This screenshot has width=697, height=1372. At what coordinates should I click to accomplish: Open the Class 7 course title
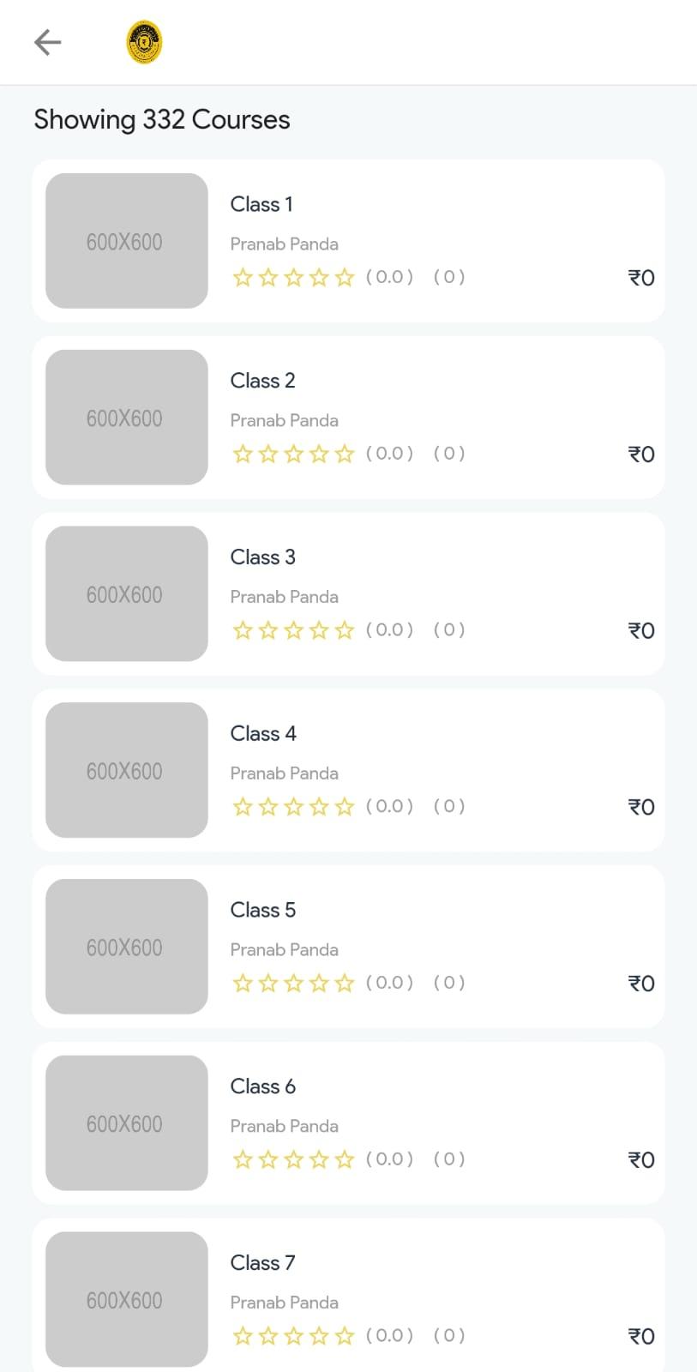click(262, 1263)
